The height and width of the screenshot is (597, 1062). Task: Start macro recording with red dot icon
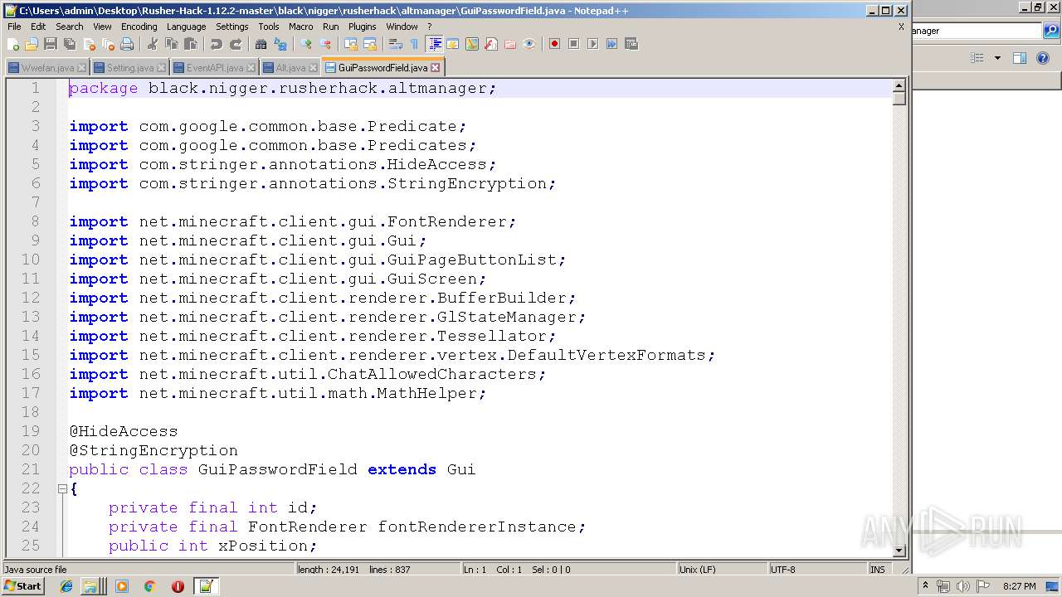click(x=555, y=44)
